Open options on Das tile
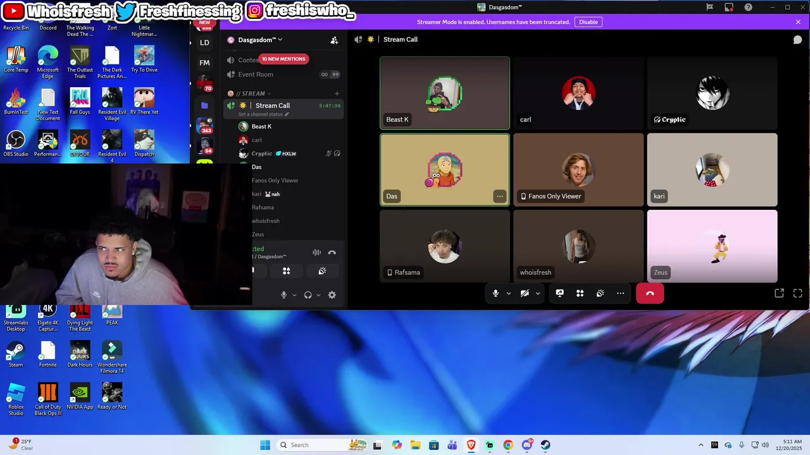The width and height of the screenshot is (810, 455). [x=500, y=196]
